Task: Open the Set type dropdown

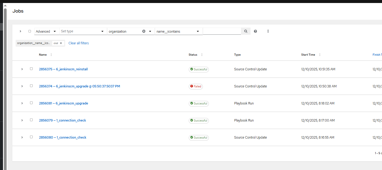Action: point(83,31)
